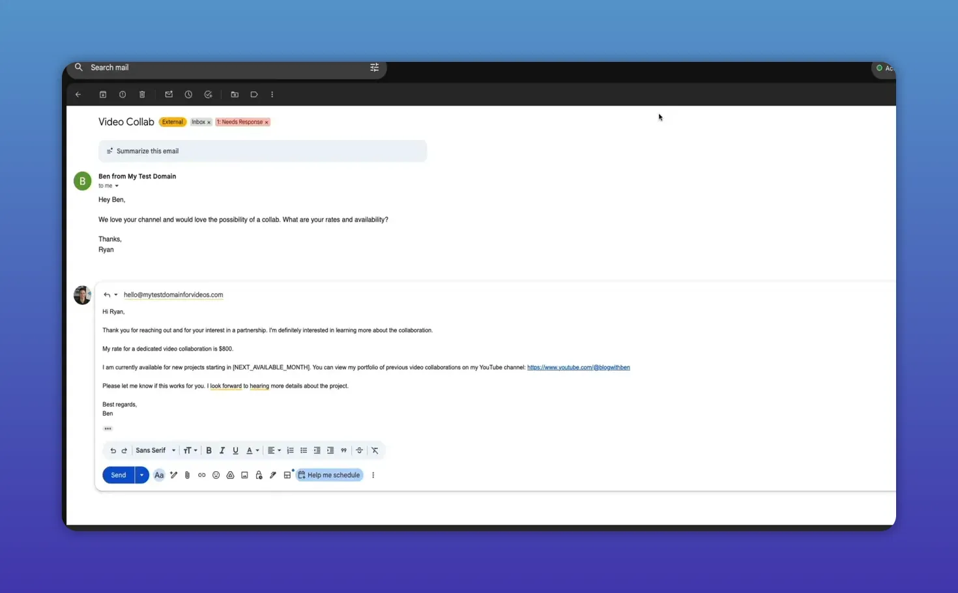Click the reply recipient email address
Image resolution: width=958 pixels, height=593 pixels.
[x=173, y=295]
